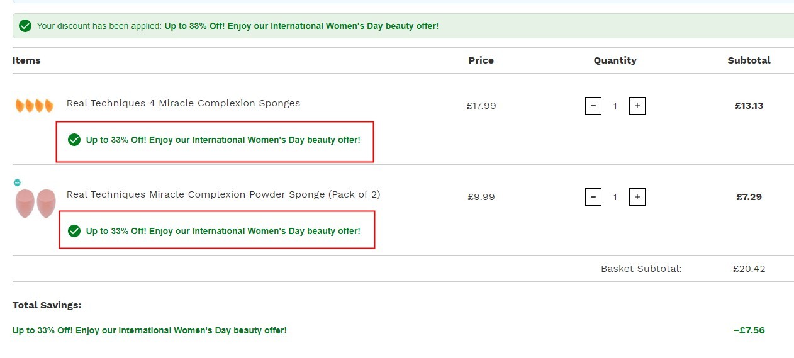Open Real Techniques Miracle Complexion Powder Sponge link
The width and height of the screenshot is (794, 358).
[223, 194]
